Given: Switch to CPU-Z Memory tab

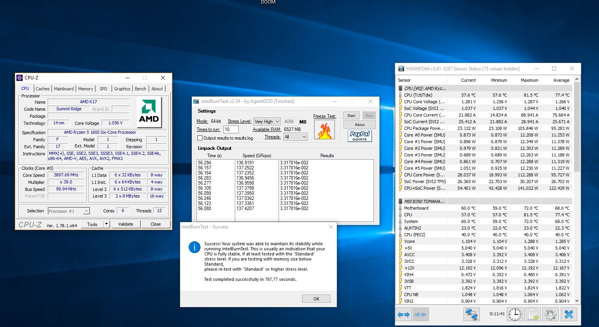Looking at the screenshot, I should [86, 89].
